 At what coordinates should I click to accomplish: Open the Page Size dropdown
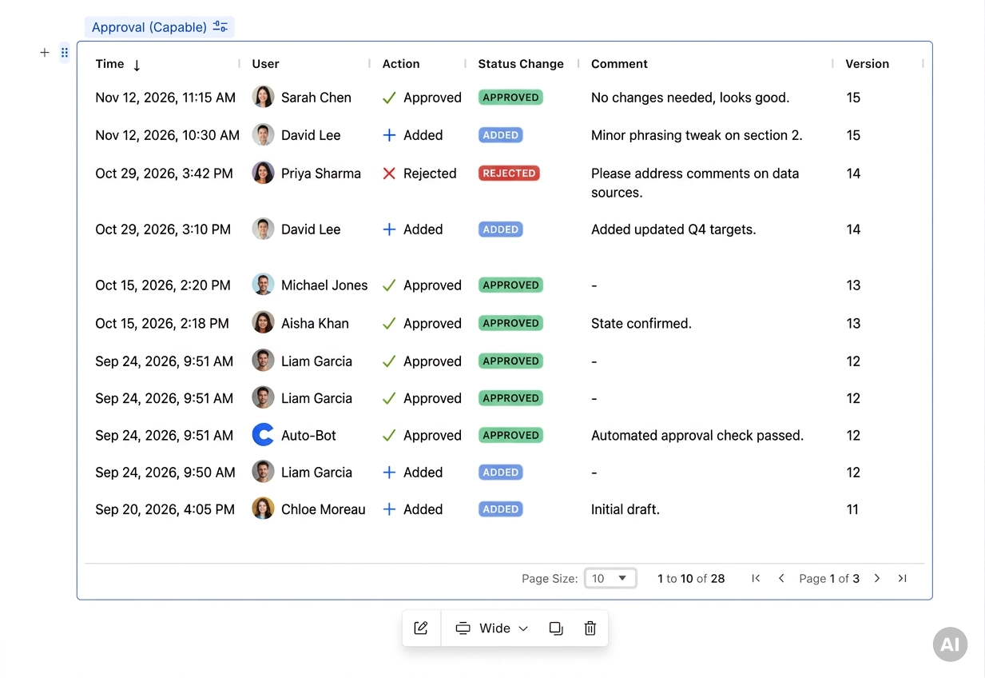(x=610, y=578)
